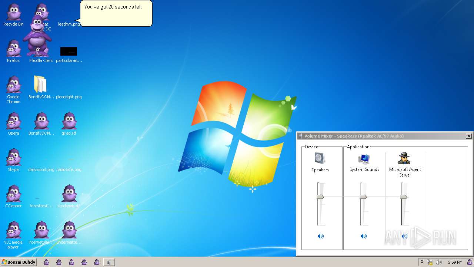The image size is (474, 267).
Task: Select the foresttesti... file label
Action: coord(41,206)
